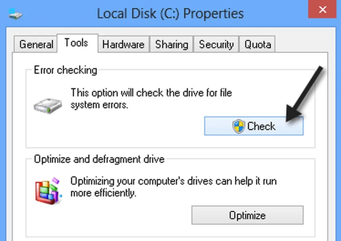Open the Security tab
341x241 pixels.
tap(216, 44)
